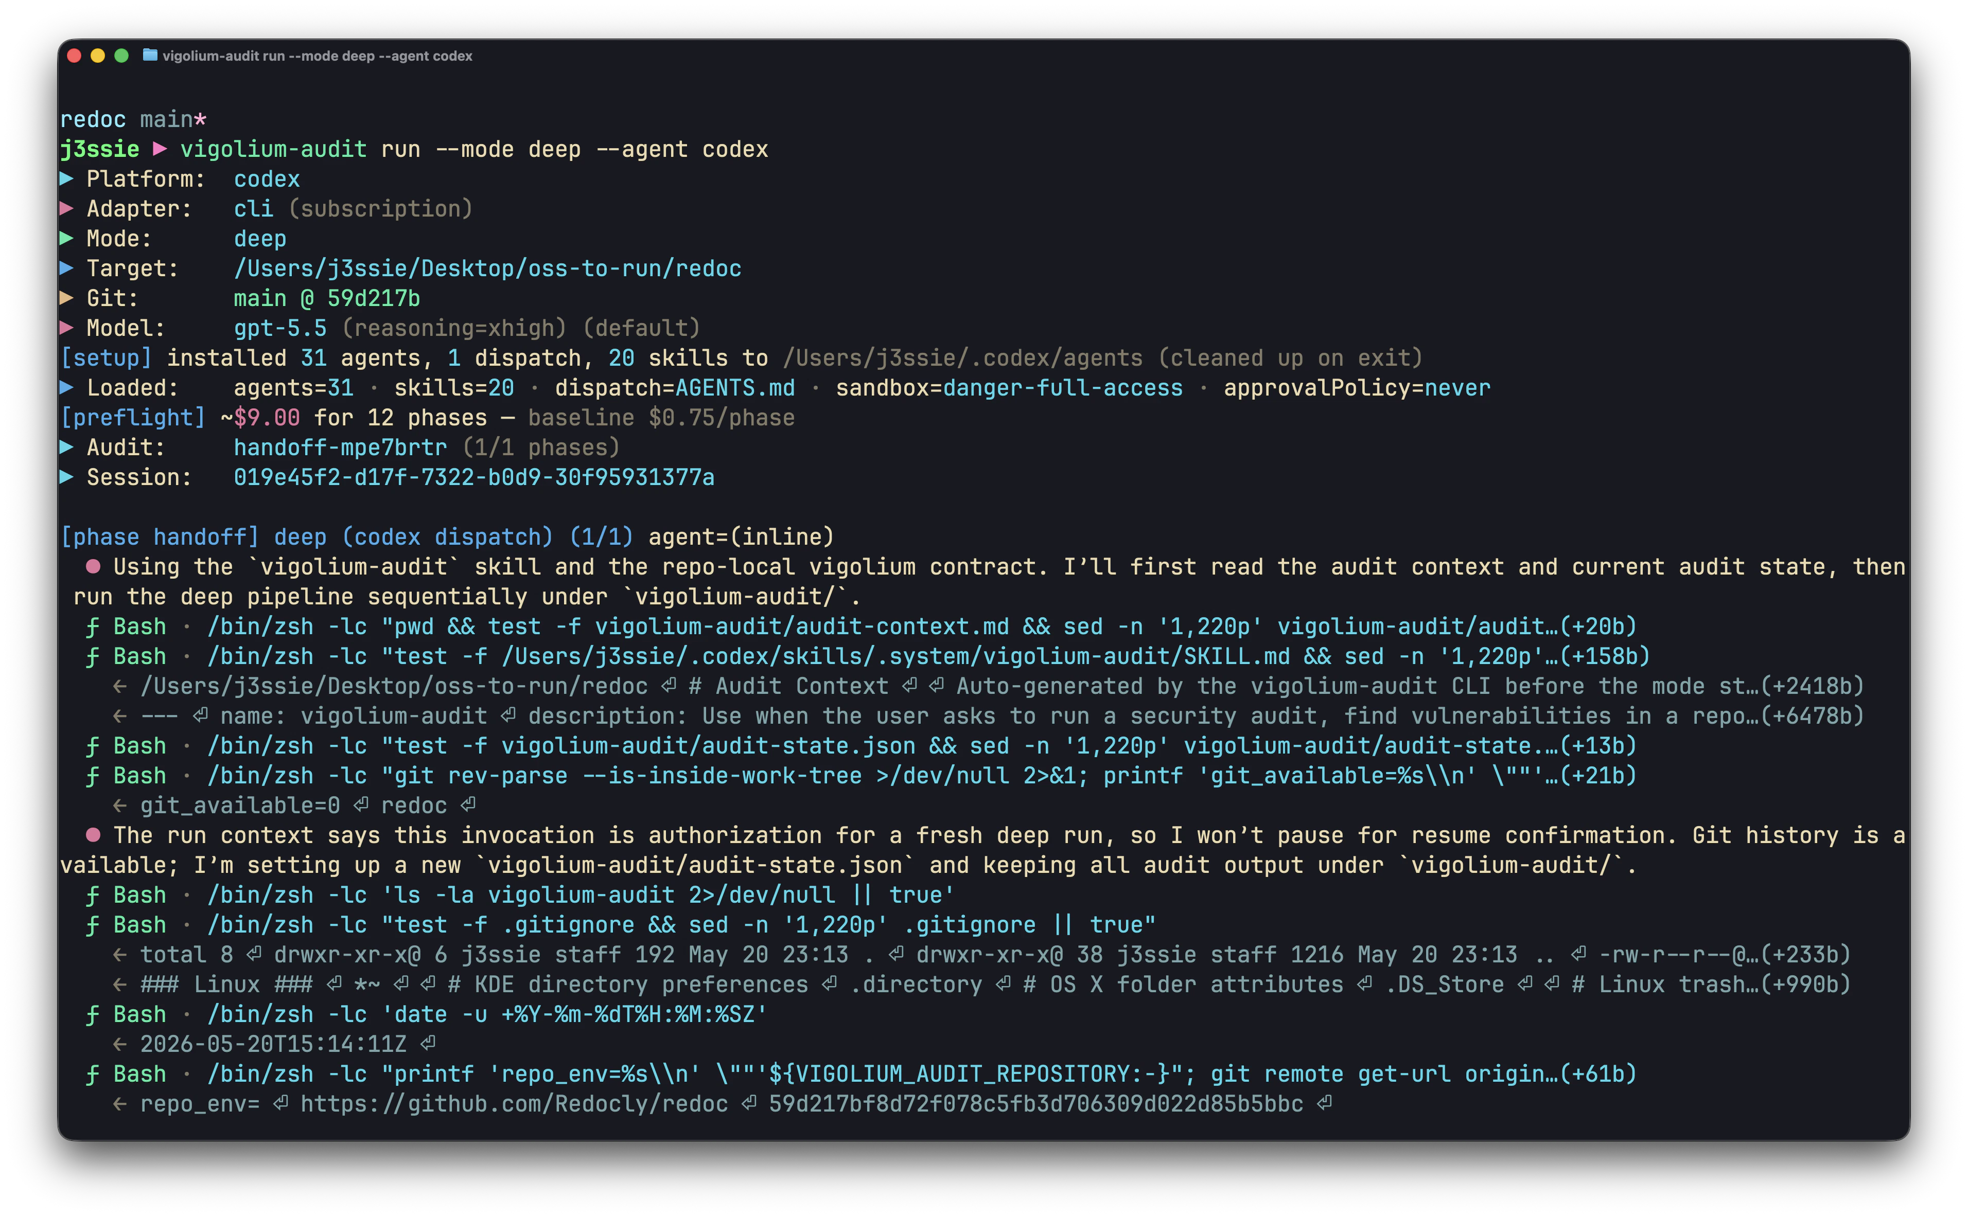Click the git ref 'main @ 59d217b'

[327, 298]
